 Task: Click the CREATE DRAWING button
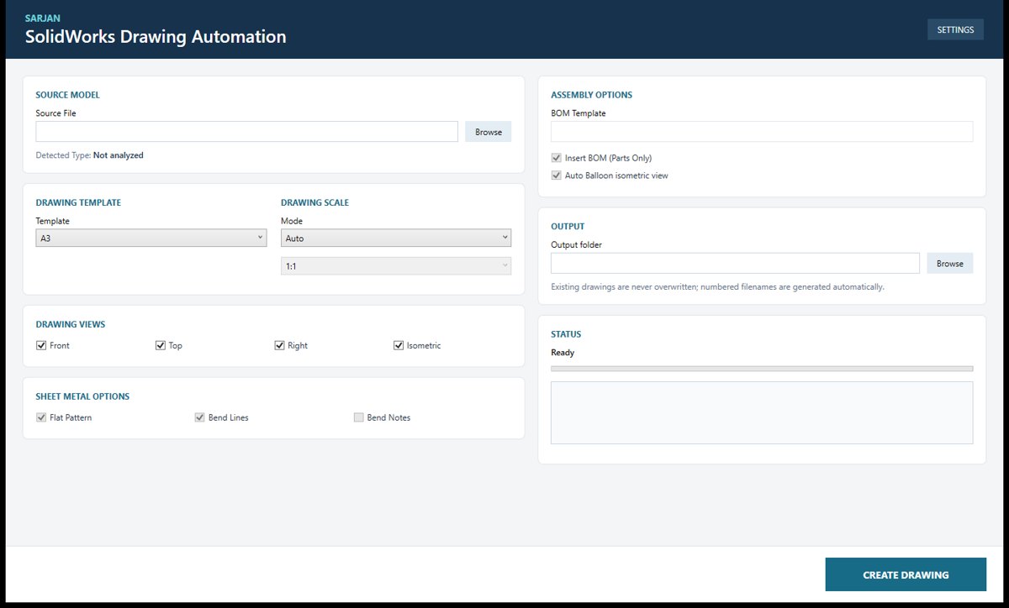point(906,575)
